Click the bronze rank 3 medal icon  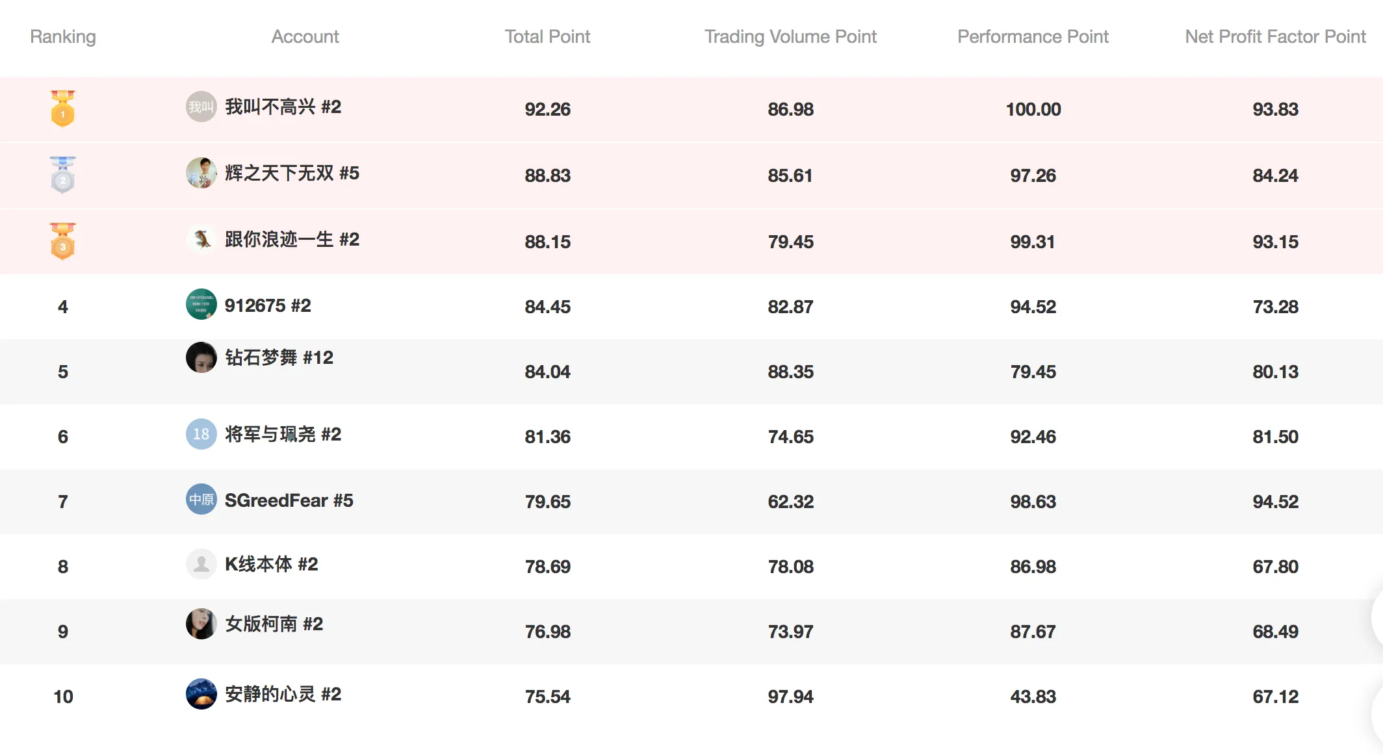(x=62, y=241)
